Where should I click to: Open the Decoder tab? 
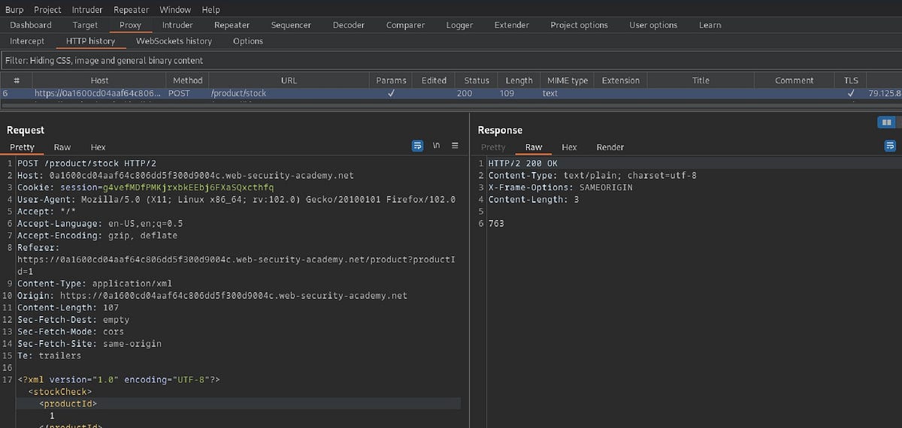(348, 25)
